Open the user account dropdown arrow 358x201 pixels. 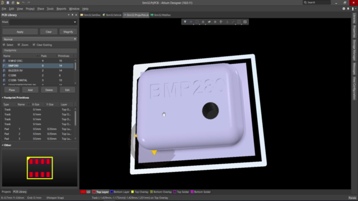tap(356, 9)
